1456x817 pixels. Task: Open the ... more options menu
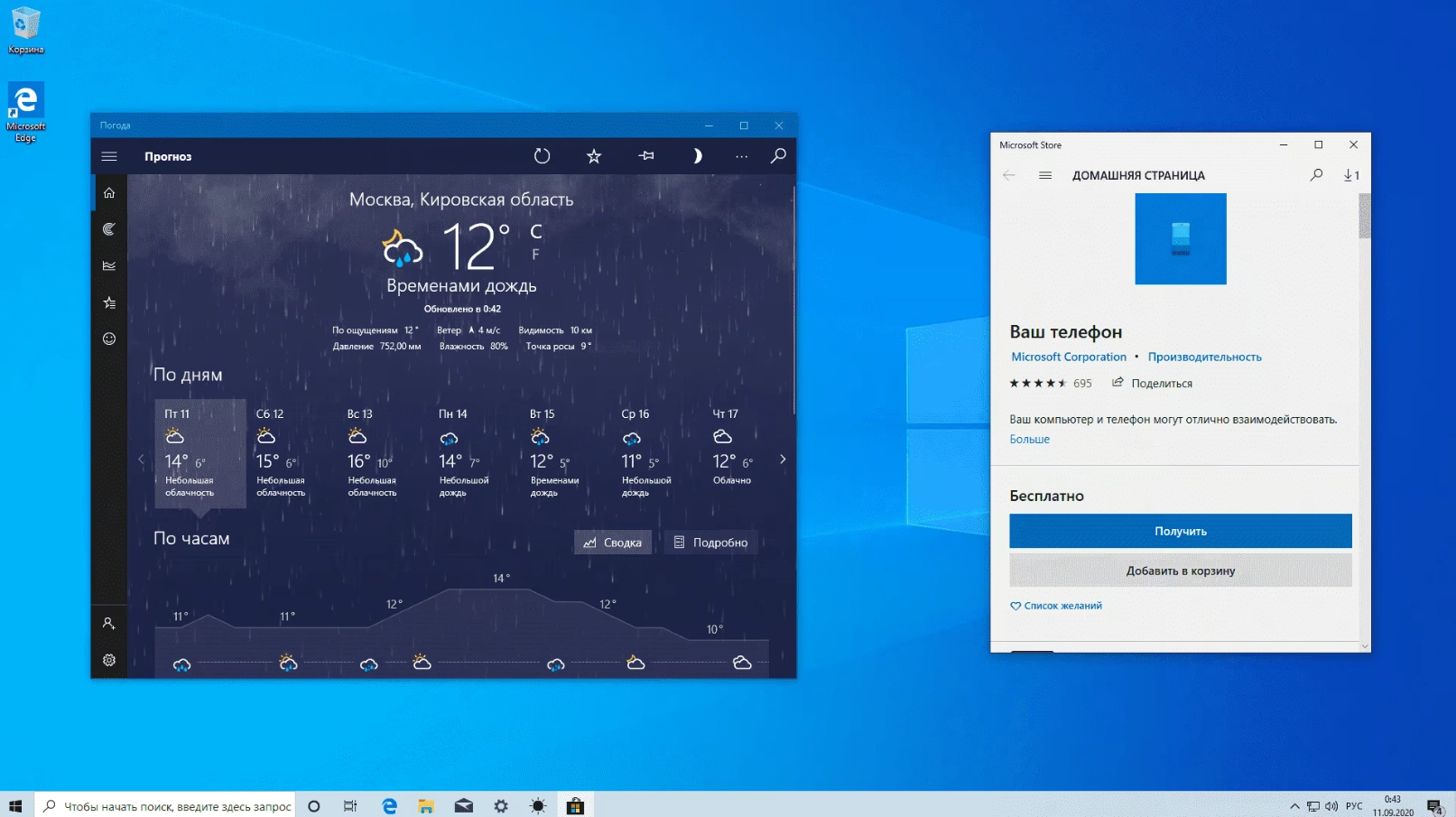pyautogui.click(x=741, y=155)
